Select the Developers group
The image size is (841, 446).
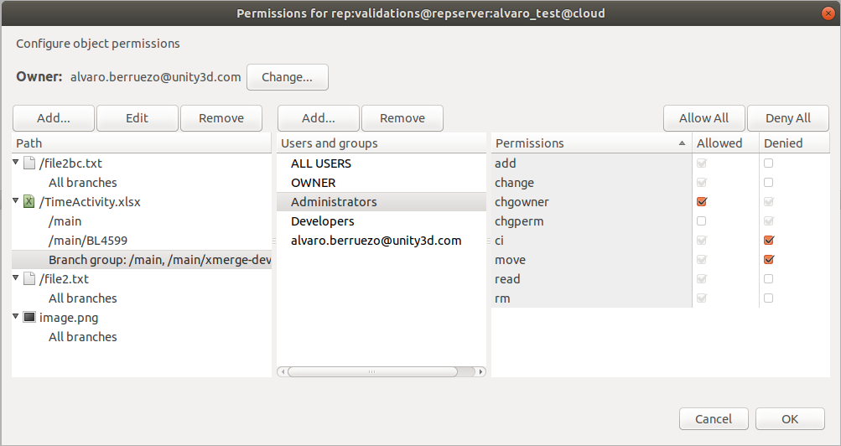(382, 220)
